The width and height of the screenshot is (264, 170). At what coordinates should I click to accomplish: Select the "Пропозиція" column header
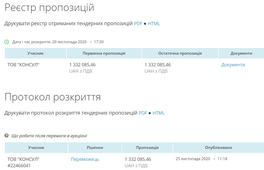[147, 147]
